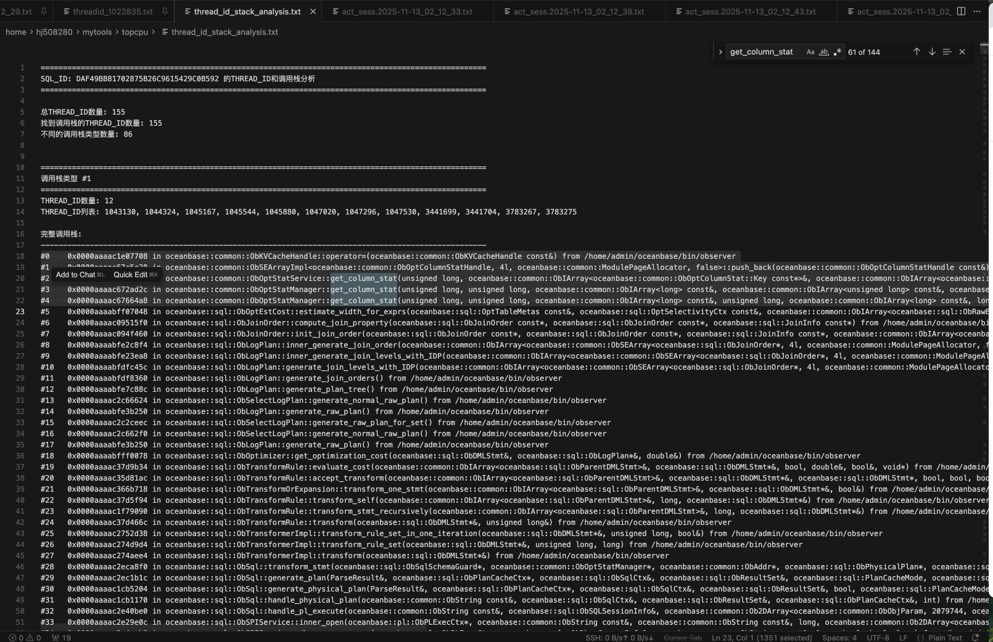The image size is (993, 642).
Task: Open the editor More Actions menu
Action: coord(977,11)
